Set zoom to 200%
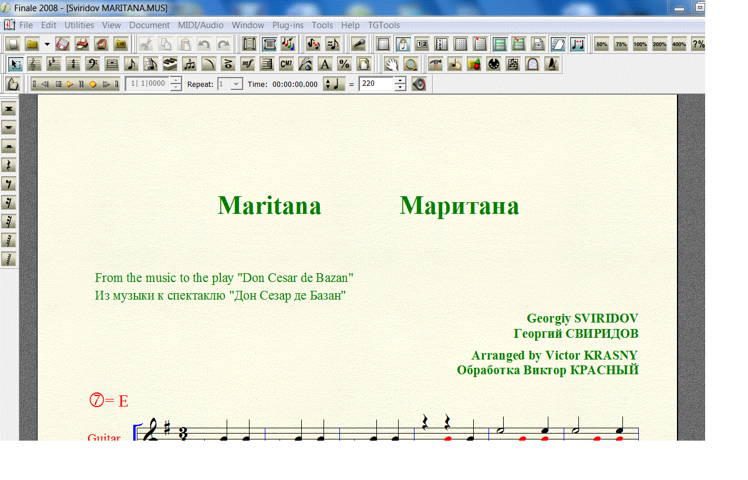Viewport: 748px width, 480px height. 660,44
